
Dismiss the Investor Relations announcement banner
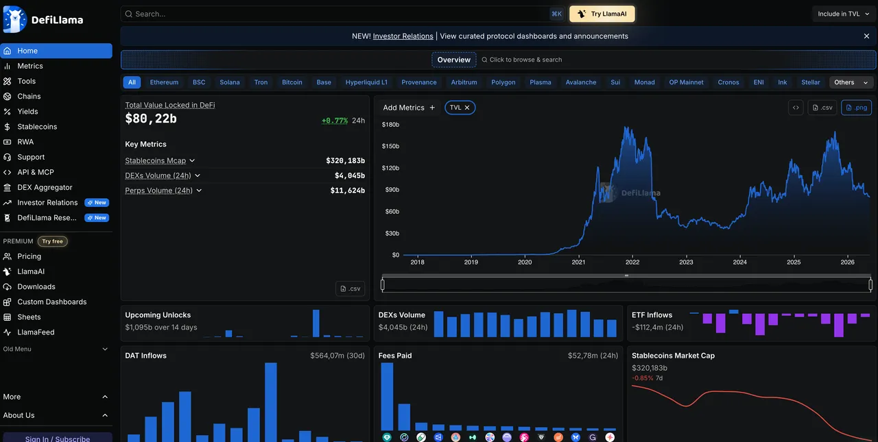click(866, 36)
